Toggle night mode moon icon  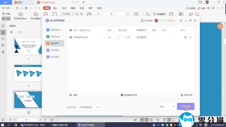[x=148, y=14]
